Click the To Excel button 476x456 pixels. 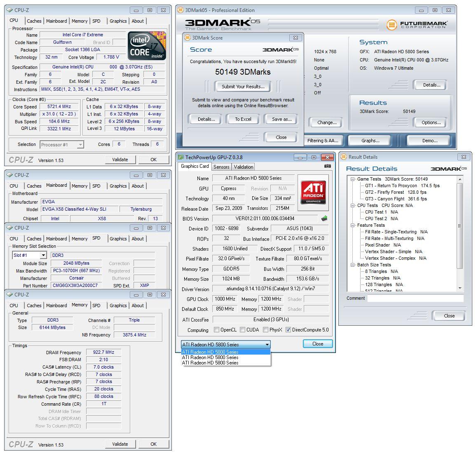tap(243, 119)
